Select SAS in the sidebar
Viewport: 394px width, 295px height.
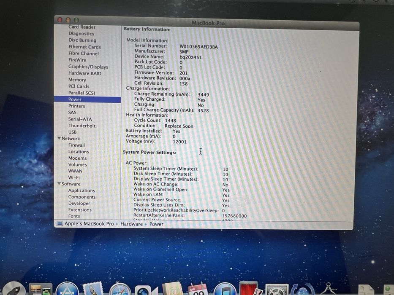pyautogui.click(x=72, y=113)
